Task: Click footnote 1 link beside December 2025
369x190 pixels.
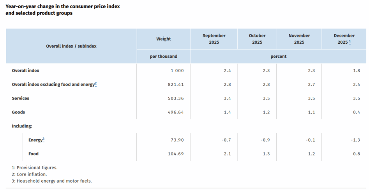Action: coord(350,42)
